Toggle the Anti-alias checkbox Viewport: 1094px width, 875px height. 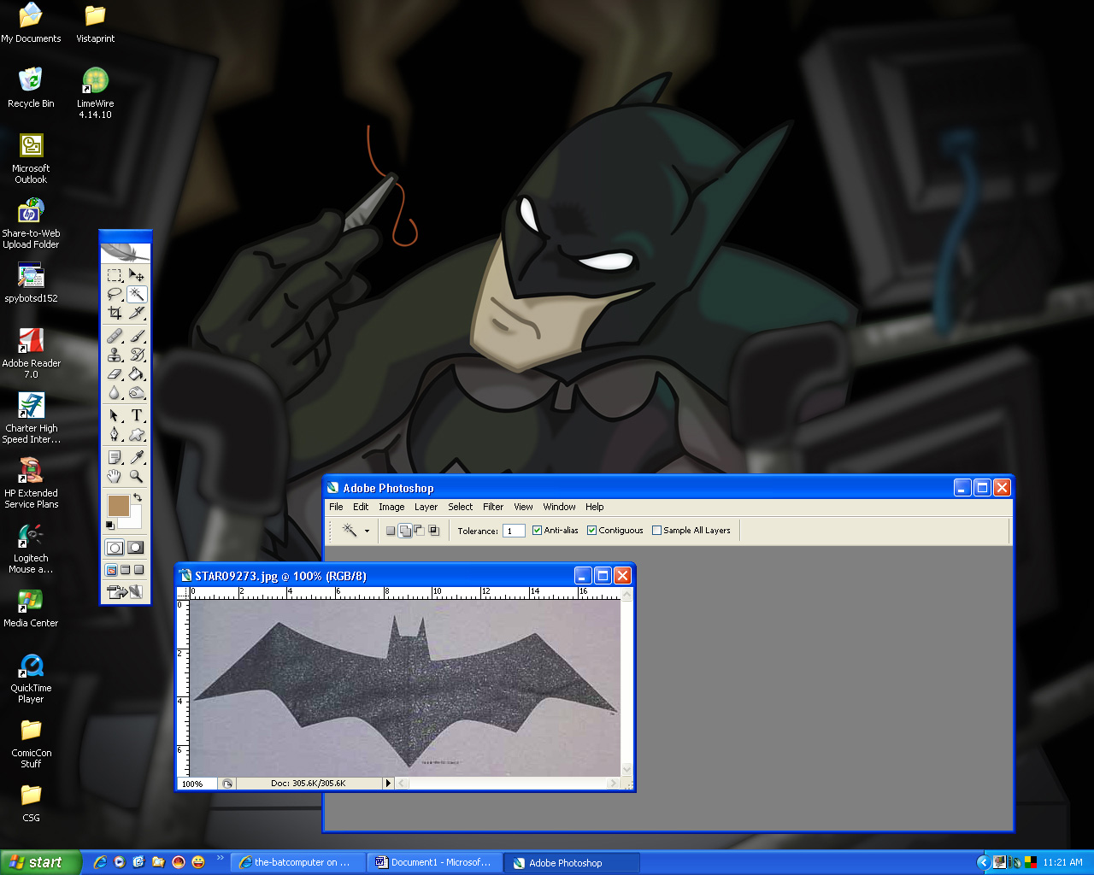(537, 530)
